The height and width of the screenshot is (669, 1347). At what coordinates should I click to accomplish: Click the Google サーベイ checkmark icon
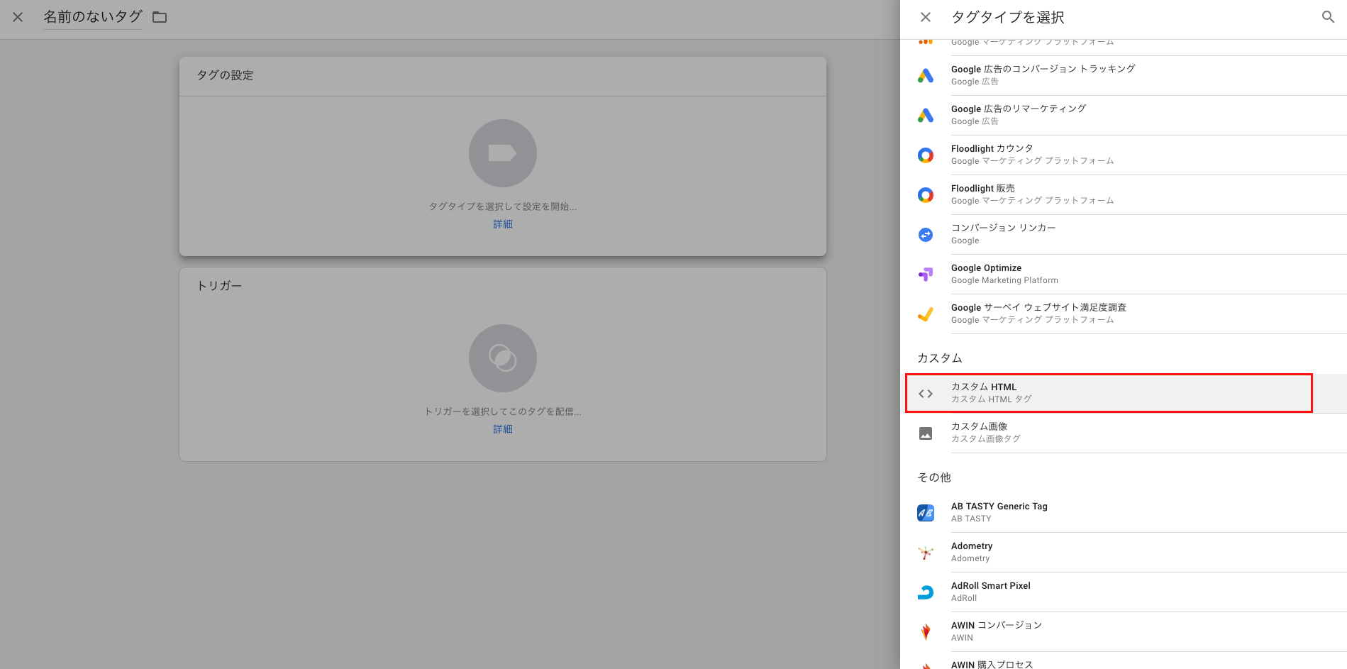[x=926, y=314]
